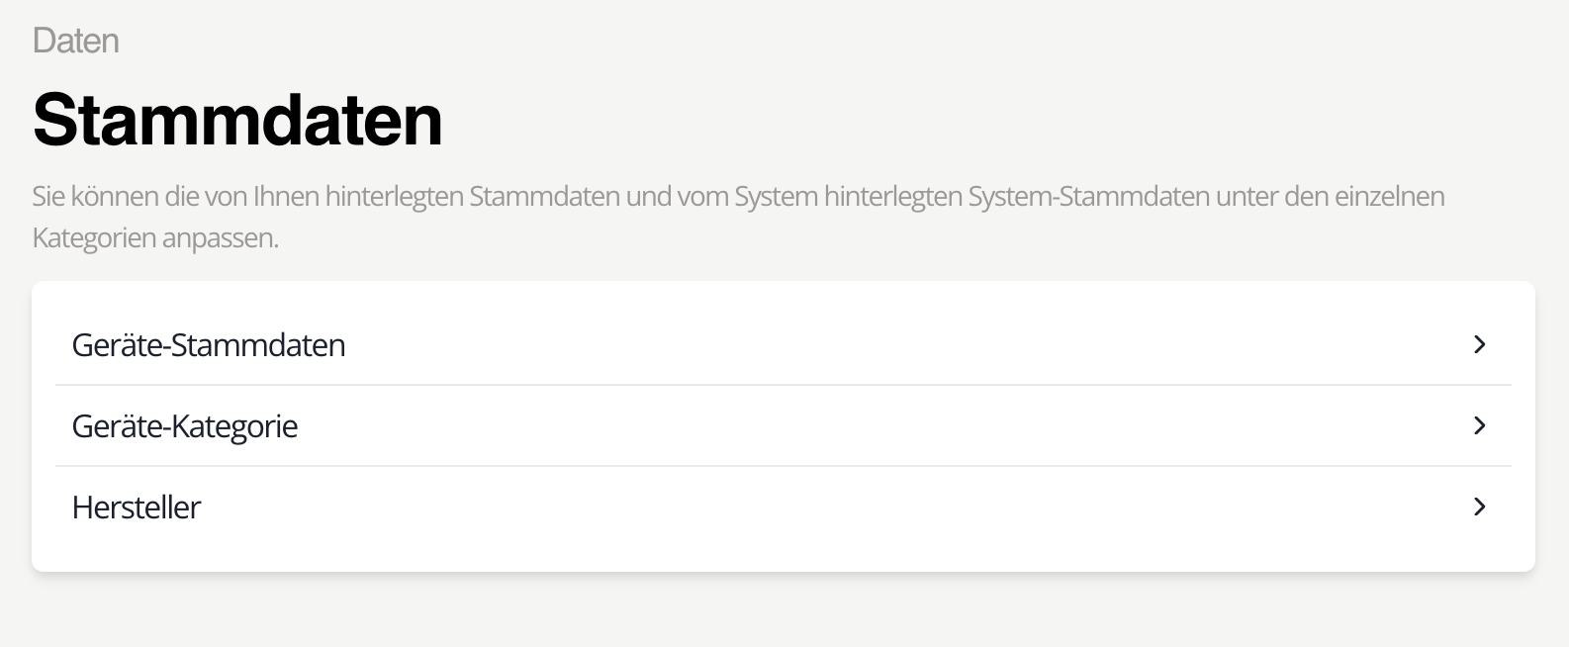Click the Hersteller label text
Viewport: 1569px width, 647px height.
(137, 508)
